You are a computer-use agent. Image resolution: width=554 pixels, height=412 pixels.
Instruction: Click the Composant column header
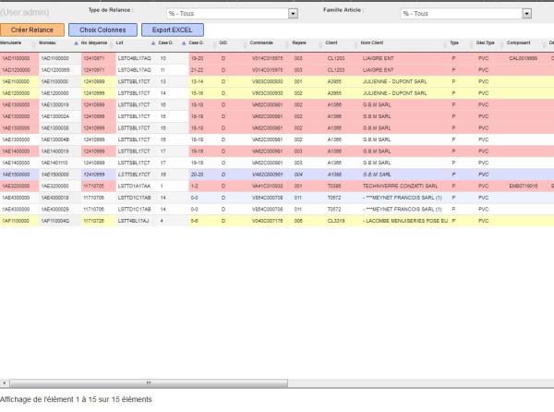click(520, 43)
